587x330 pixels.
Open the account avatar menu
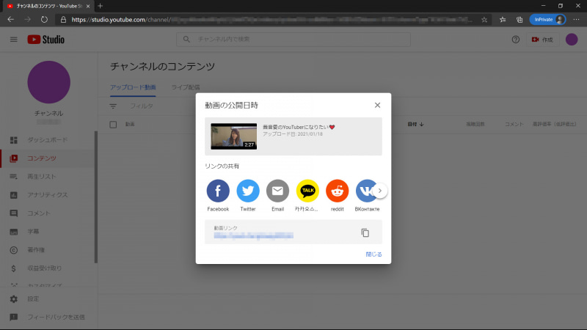[x=572, y=40]
